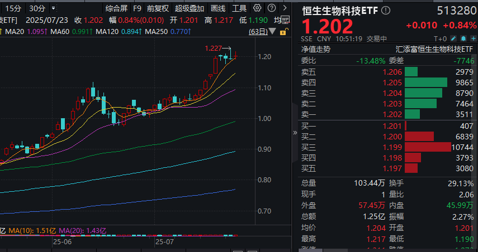
Task: Click the 1.227 high price marker
Action: [x=214, y=48]
